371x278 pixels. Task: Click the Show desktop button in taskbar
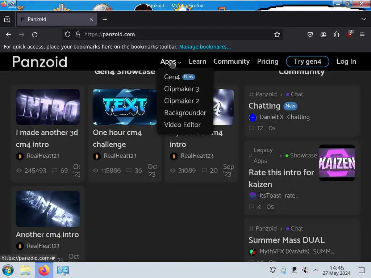click(362, 270)
